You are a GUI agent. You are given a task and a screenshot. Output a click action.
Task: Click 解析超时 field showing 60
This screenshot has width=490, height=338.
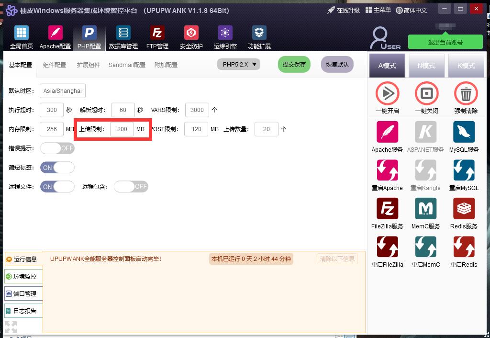coord(123,110)
